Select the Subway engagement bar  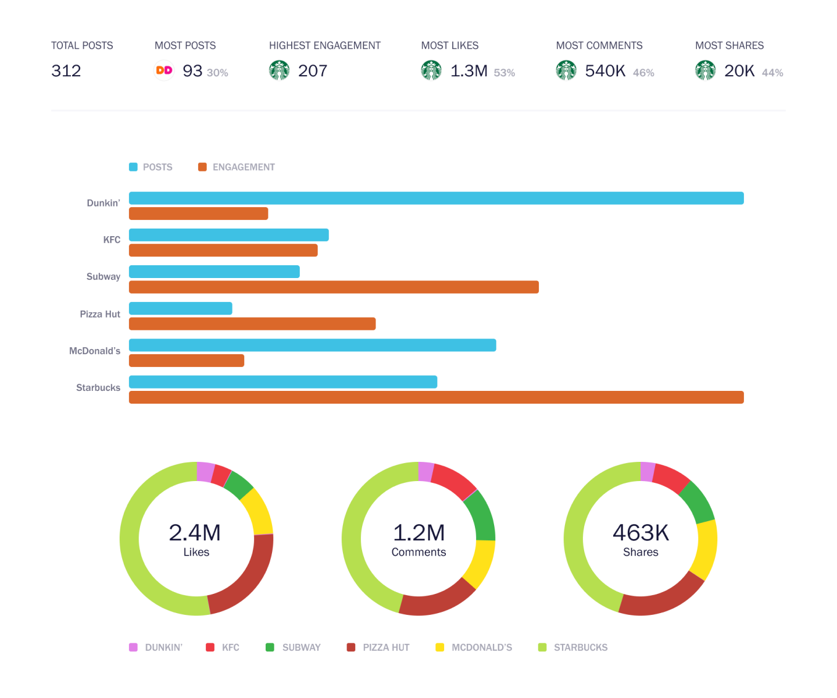(334, 287)
